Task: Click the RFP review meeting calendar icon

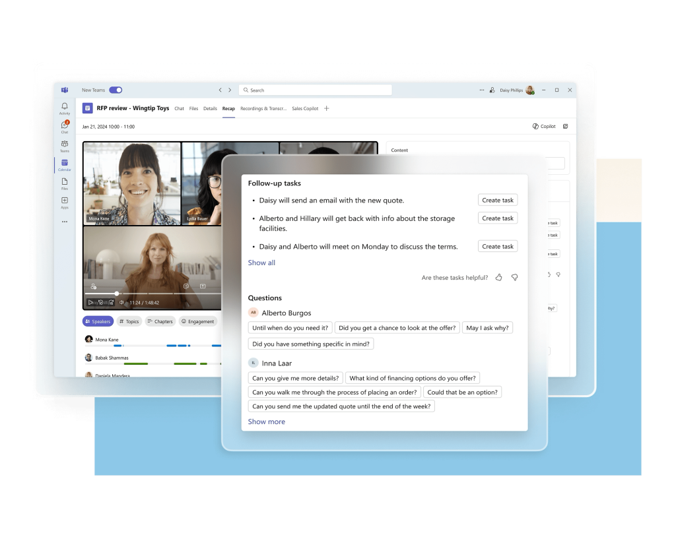Action: 88,108
